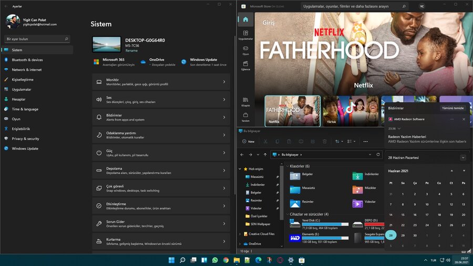Collapse the calendar with the chevron button

462,157
